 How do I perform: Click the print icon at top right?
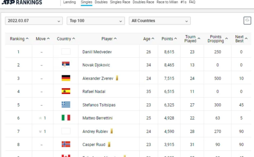tap(247, 20)
